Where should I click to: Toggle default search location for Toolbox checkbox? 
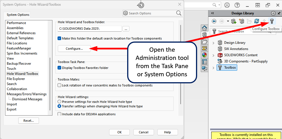pos(60,38)
